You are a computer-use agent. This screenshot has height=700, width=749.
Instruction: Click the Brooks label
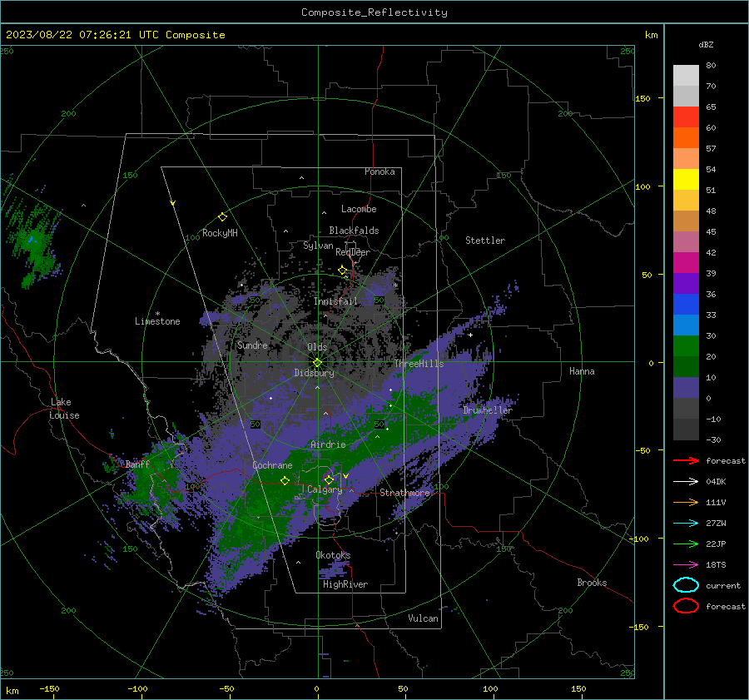[592, 583]
